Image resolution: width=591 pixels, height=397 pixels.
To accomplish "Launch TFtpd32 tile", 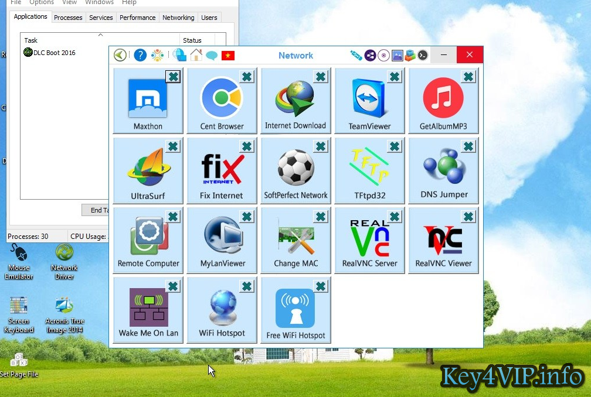I will click(369, 170).
